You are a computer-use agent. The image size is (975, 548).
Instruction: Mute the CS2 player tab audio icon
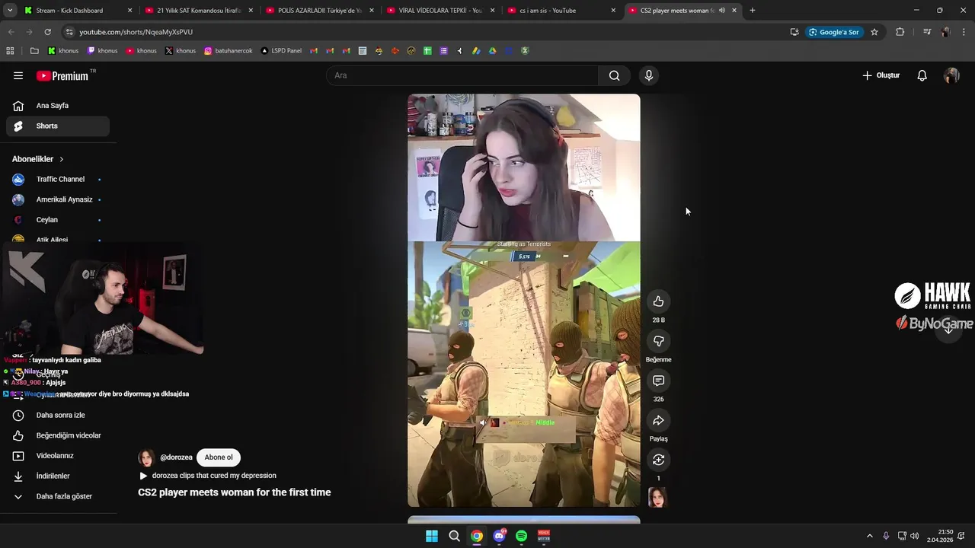pos(721,11)
